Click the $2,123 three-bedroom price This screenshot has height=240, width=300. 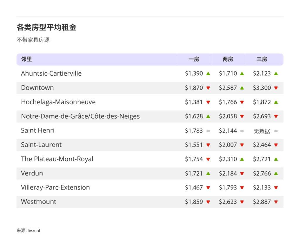[262, 74]
